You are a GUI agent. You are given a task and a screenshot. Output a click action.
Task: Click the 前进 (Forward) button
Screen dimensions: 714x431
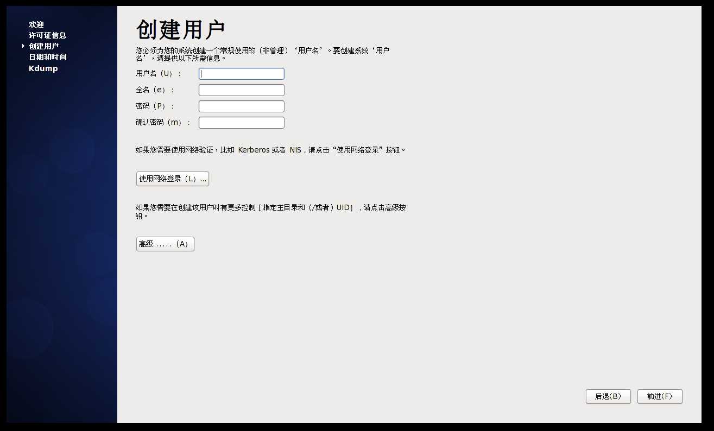pyautogui.click(x=660, y=396)
